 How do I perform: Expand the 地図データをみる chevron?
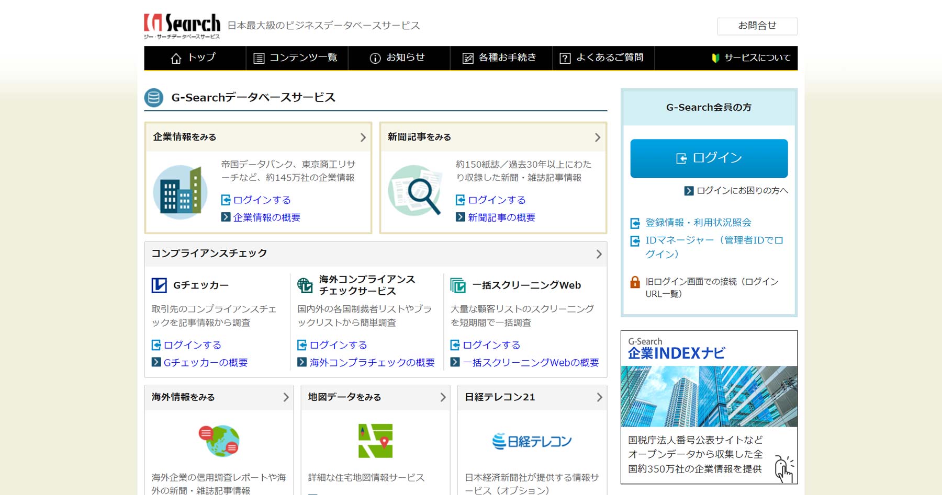(443, 397)
